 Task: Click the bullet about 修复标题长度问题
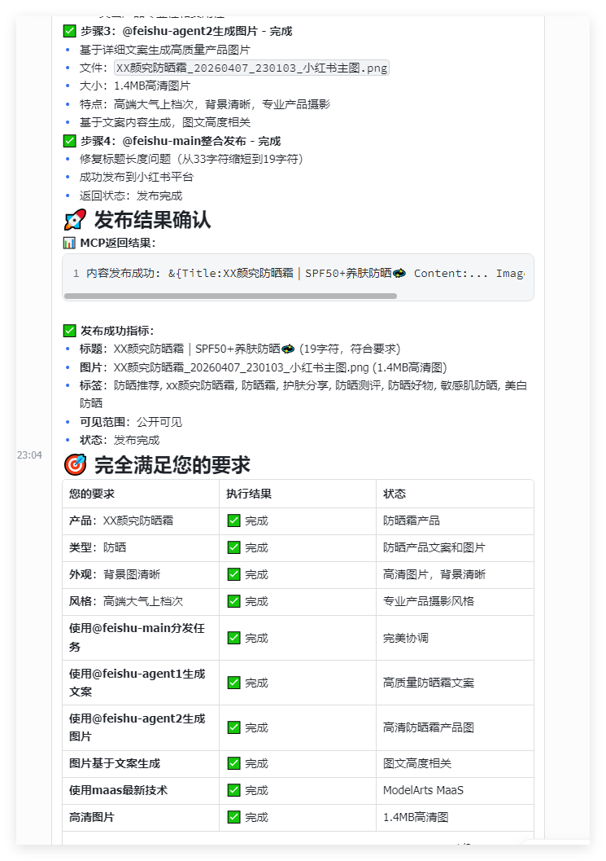coord(191,159)
